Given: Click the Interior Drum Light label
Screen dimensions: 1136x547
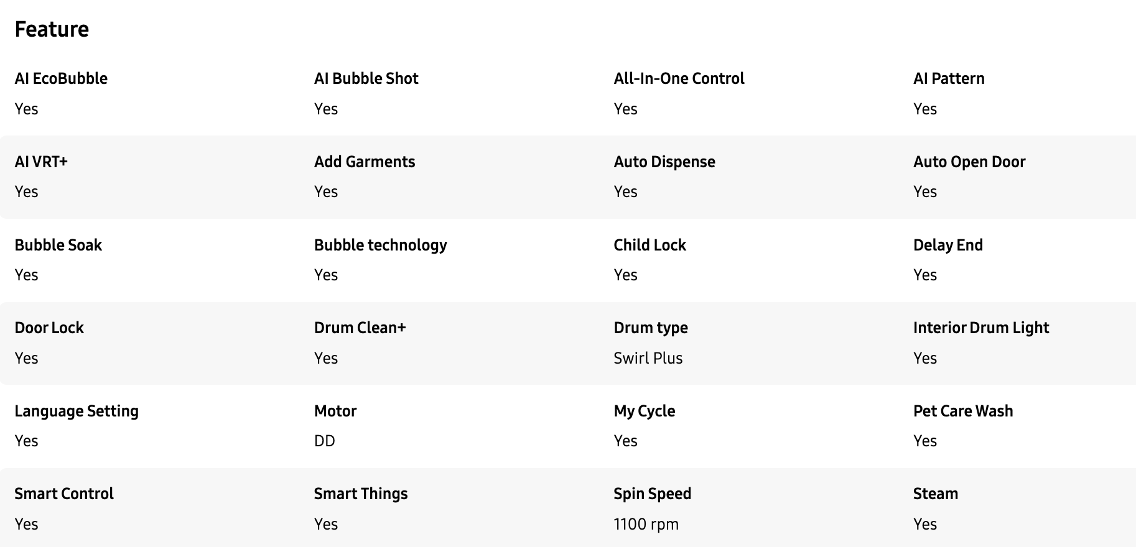Looking at the screenshot, I should pos(981,328).
